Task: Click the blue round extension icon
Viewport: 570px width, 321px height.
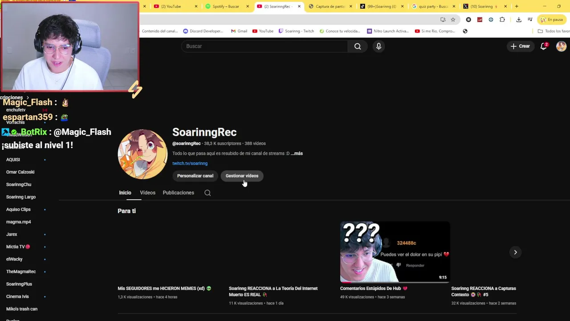Action: point(491,20)
